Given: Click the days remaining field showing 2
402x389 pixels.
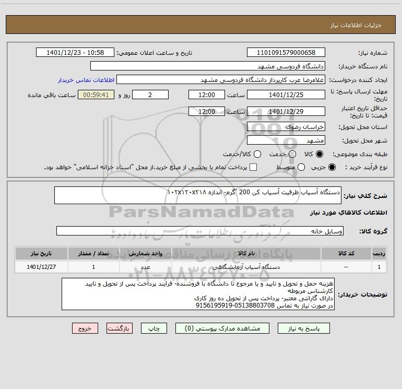Looking at the screenshot, I should [x=150, y=95].
